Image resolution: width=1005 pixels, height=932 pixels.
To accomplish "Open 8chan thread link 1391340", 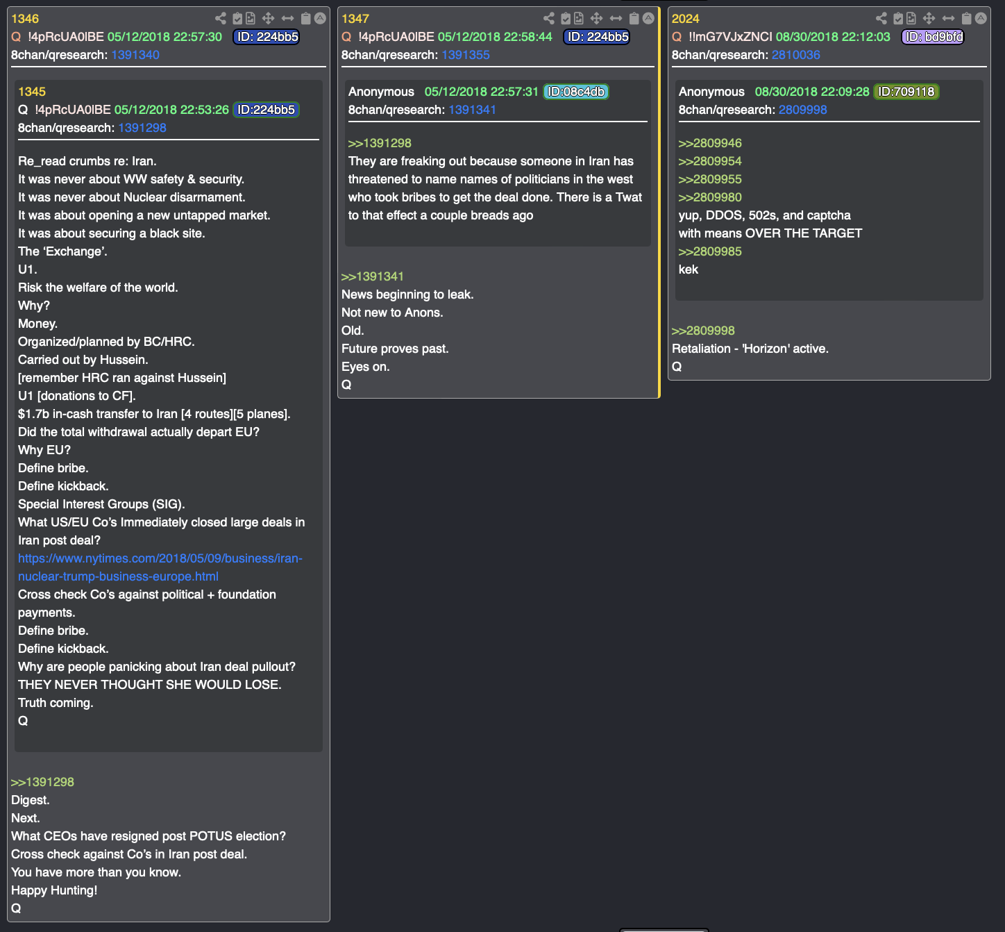I will pyautogui.click(x=135, y=55).
